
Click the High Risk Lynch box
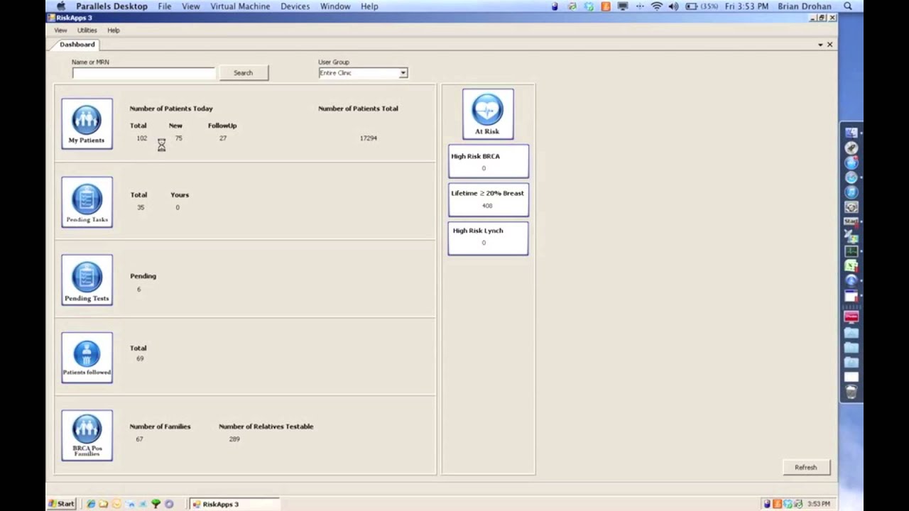pyautogui.click(x=489, y=238)
